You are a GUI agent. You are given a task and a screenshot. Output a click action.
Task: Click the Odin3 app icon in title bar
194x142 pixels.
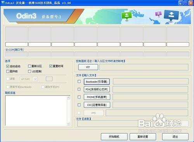pyautogui.click(x=3, y=3)
